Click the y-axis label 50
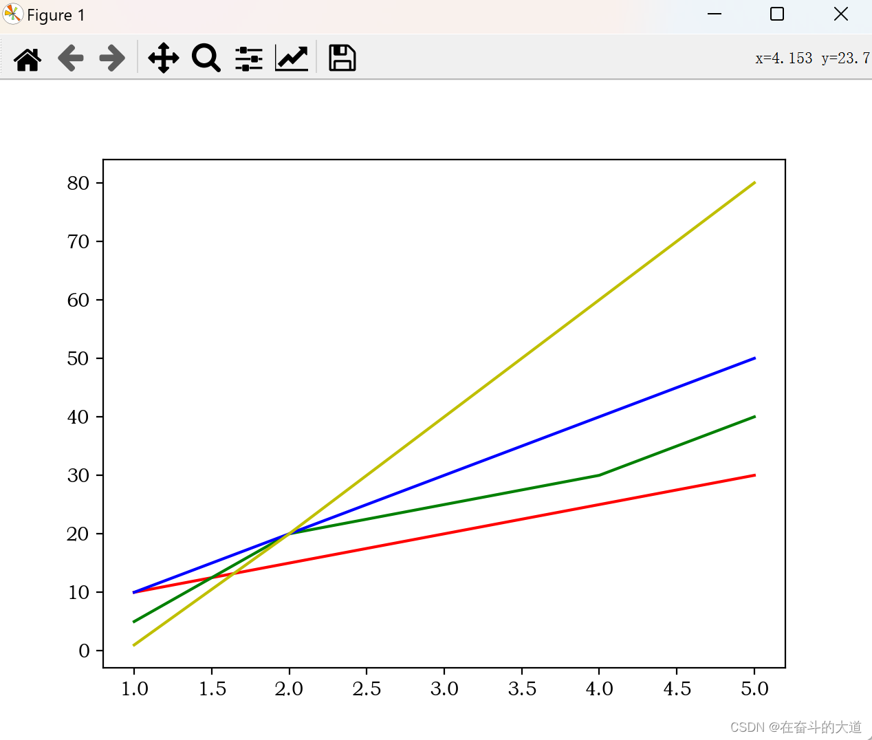The image size is (872, 740). click(78, 358)
